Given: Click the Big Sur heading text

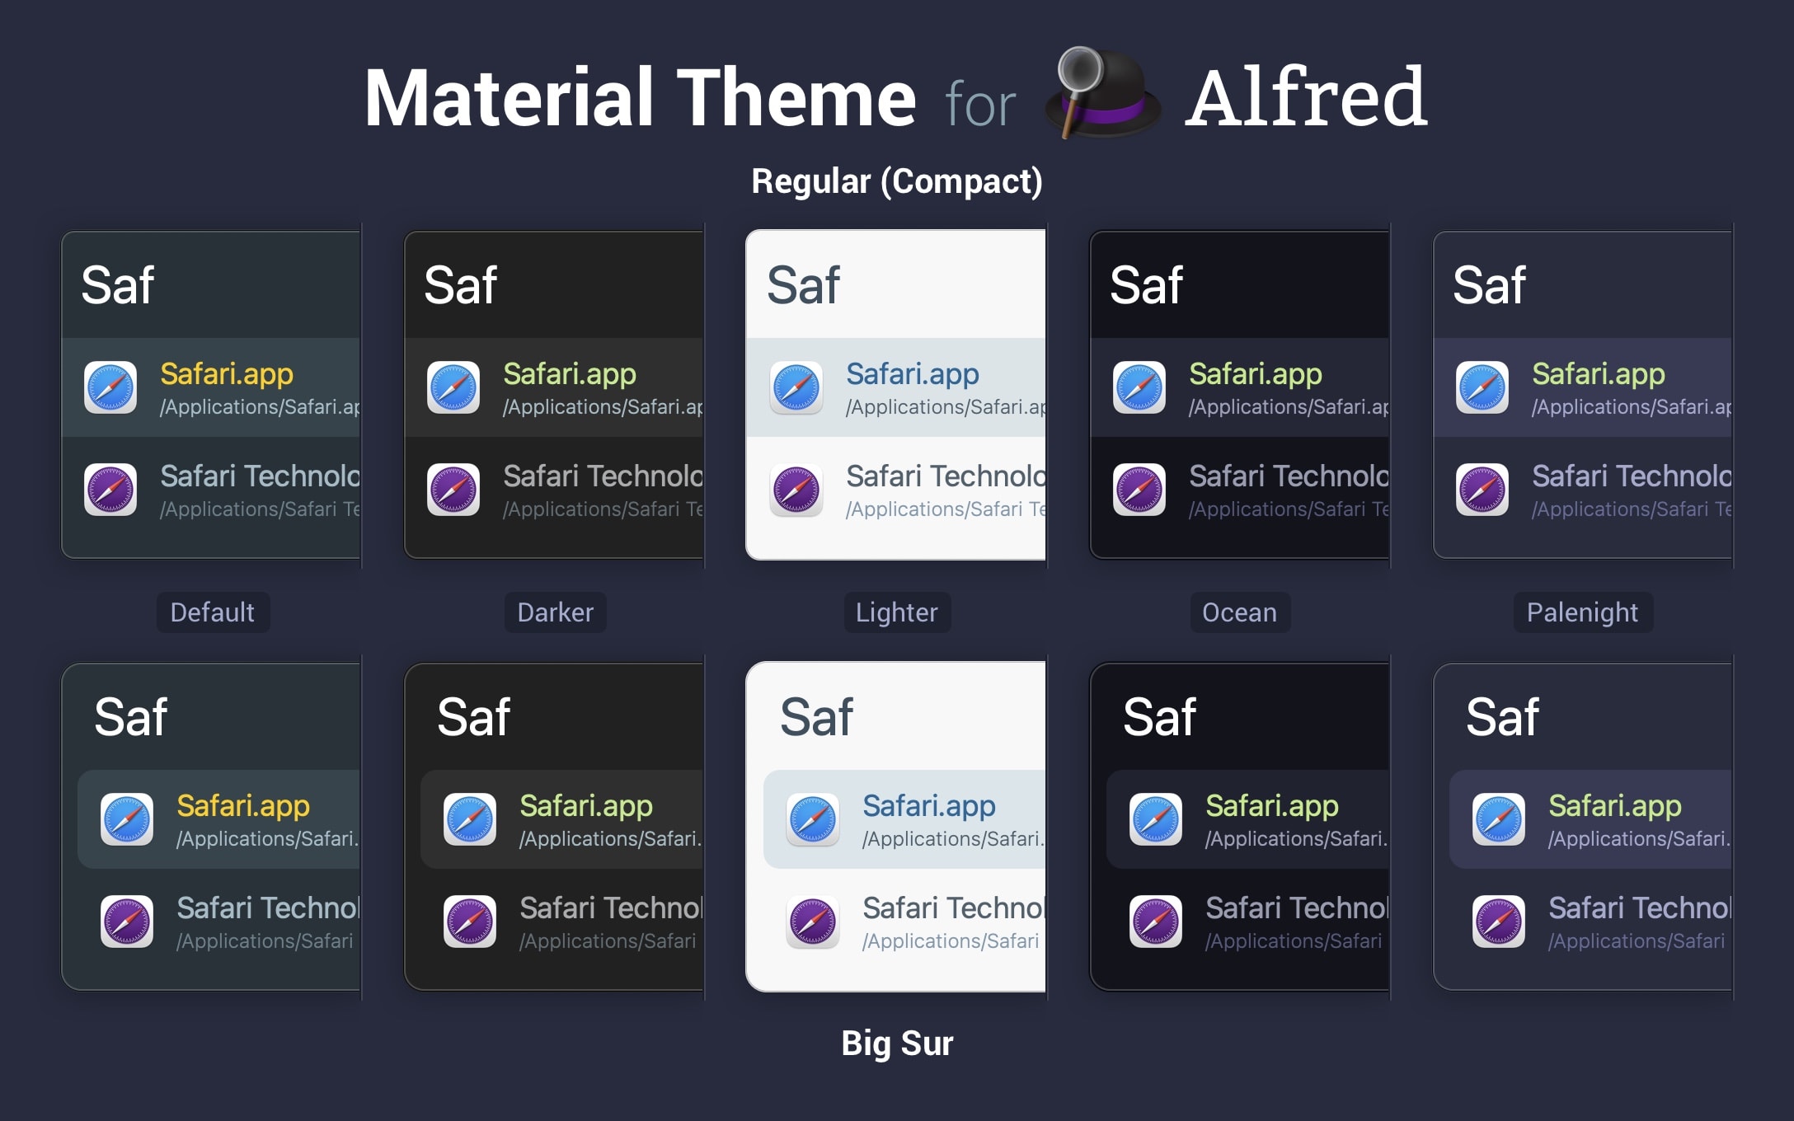Looking at the screenshot, I should click(897, 1044).
